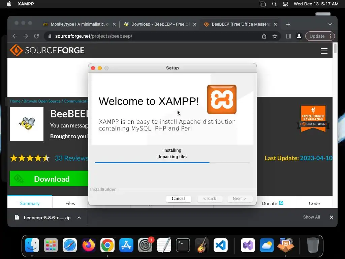Launch GarageBand from the dock
The width and height of the screenshot is (345, 259).
click(x=202, y=245)
